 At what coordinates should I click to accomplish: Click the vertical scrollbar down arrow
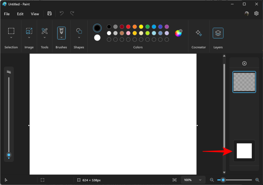[224, 172]
